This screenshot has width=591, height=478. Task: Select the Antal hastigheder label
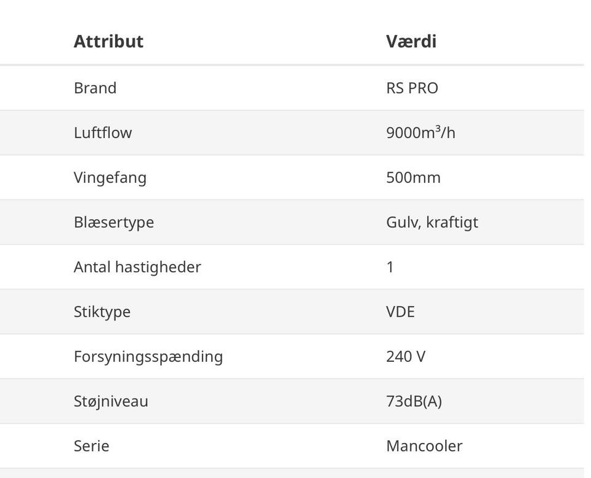point(137,267)
